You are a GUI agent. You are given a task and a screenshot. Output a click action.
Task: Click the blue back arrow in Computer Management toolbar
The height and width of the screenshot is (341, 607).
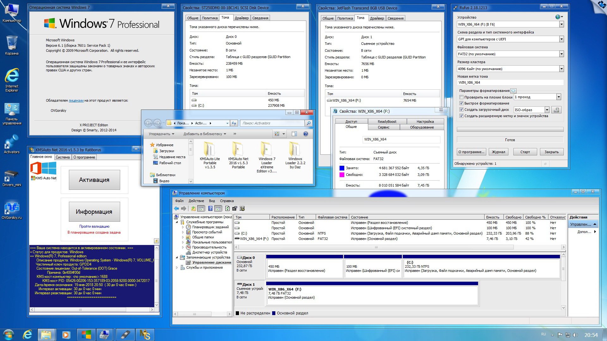coord(176,208)
